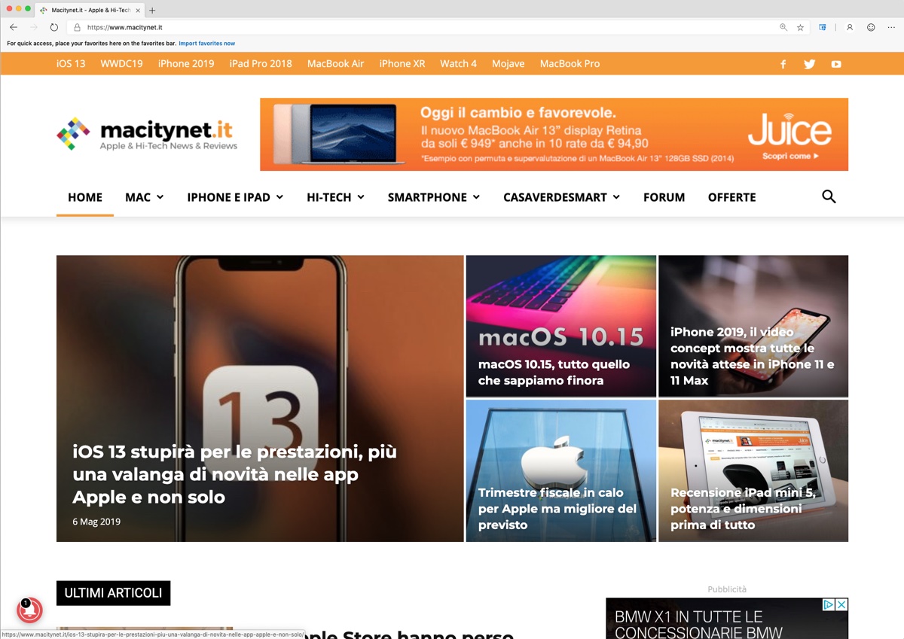
Task: Open the Twitter social link icon
Action: 809,64
